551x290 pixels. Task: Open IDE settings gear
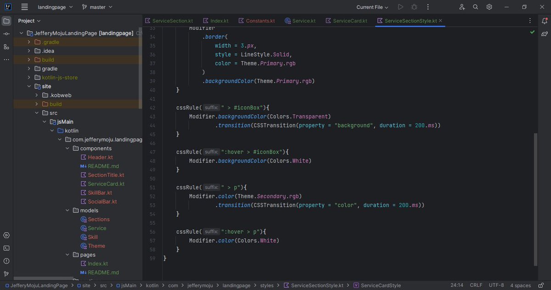point(489,7)
